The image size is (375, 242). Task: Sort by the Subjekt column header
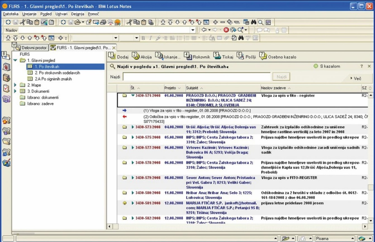pyautogui.click(x=222, y=88)
